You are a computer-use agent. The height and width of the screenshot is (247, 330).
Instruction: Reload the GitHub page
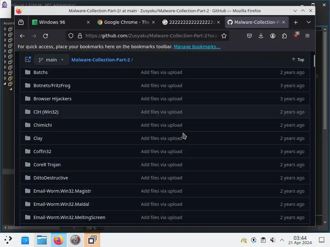click(x=45, y=36)
